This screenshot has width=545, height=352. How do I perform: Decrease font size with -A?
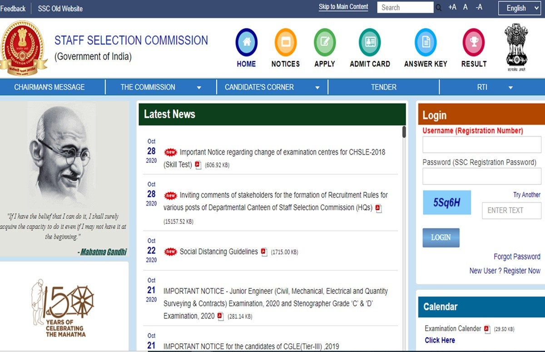pos(479,7)
